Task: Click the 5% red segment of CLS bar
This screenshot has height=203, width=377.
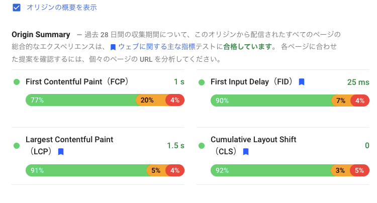Action: click(x=359, y=170)
